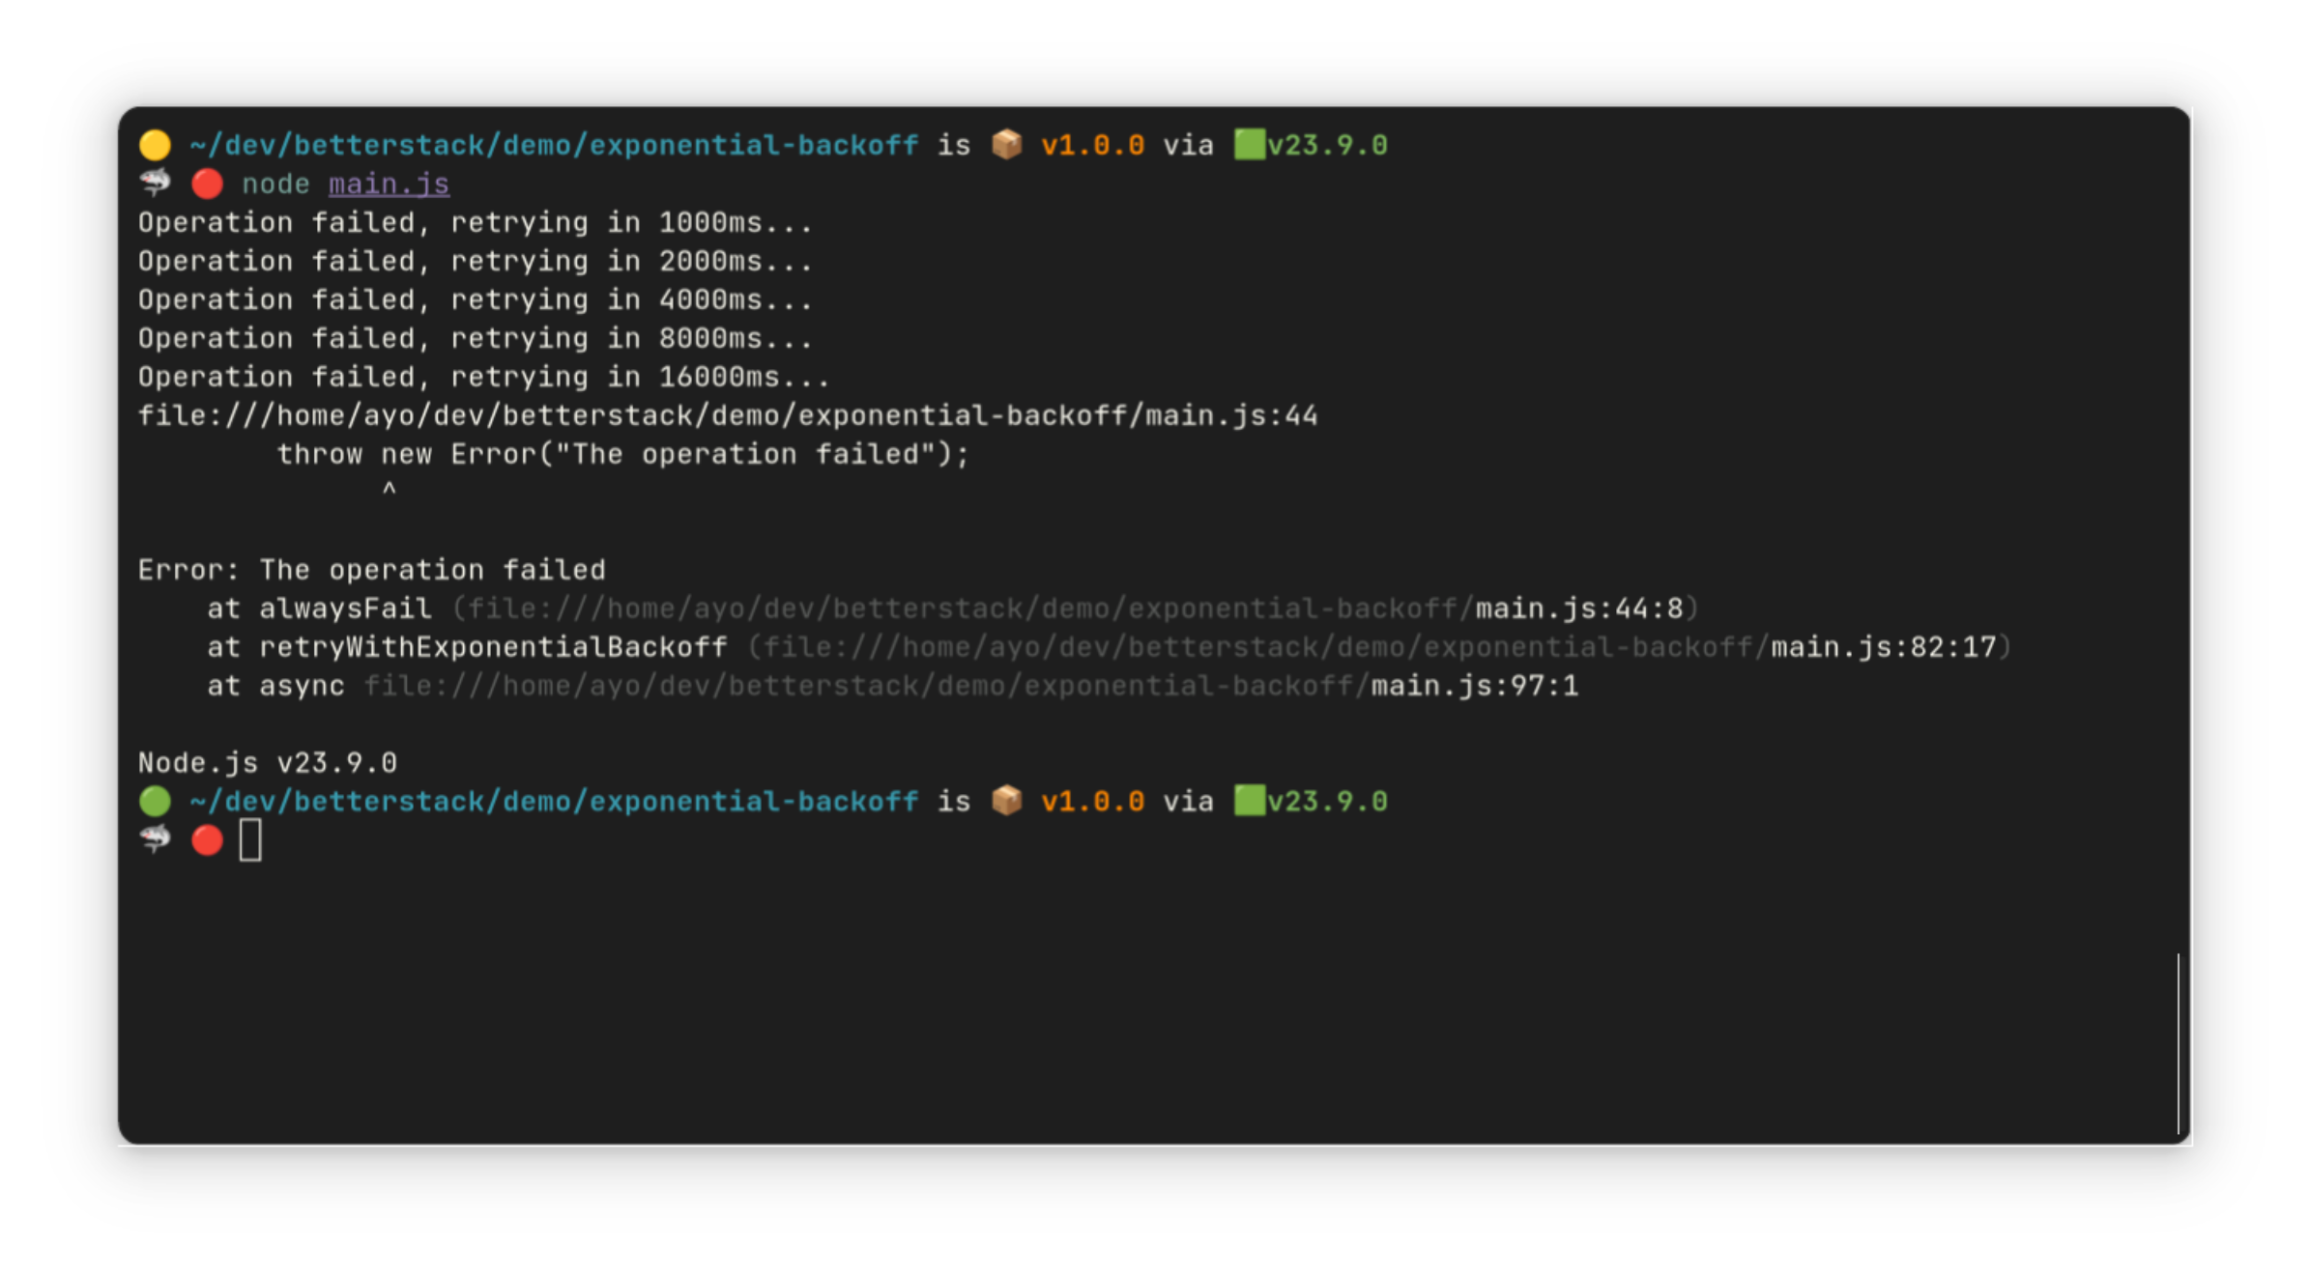Screen dimensions: 2310x1275
Task: Click the 'Node.js v23.9.0' output line
Action: click(267, 763)
